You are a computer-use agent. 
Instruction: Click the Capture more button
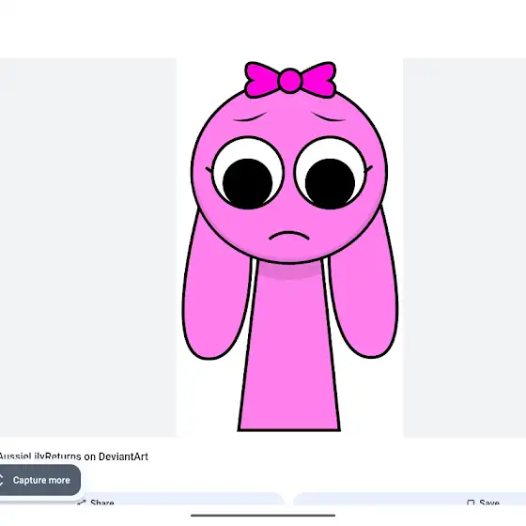click(39, 480)
